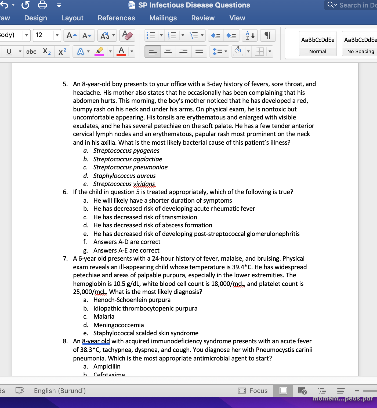Sort text A to Z
The height and width of the screenshot is (408, 377).
pyautogui.click(x=250, y=35)
